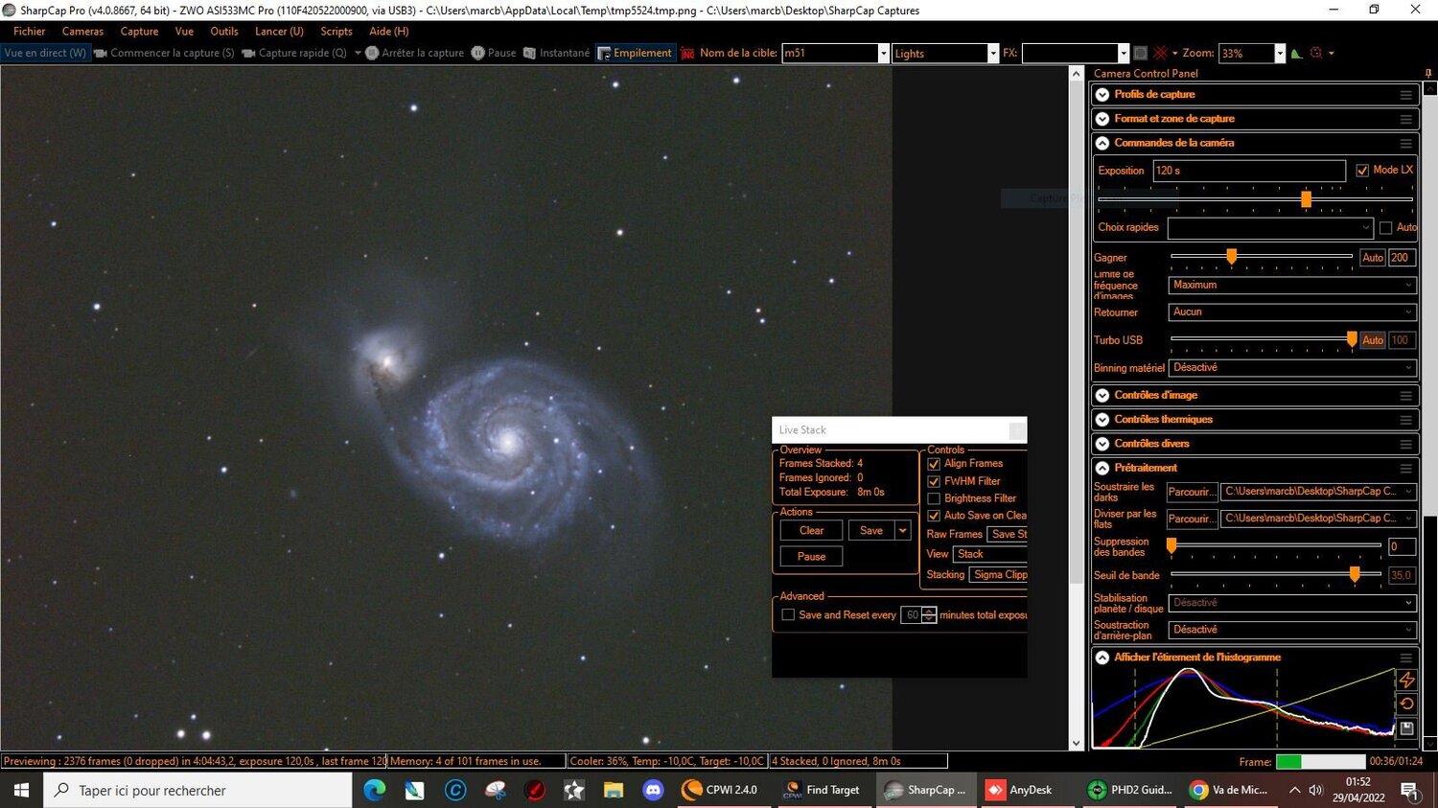Collapse the Commandes de la caméra section
The width and height of the screenshot is (1438, 808).
coord(1102,142)
